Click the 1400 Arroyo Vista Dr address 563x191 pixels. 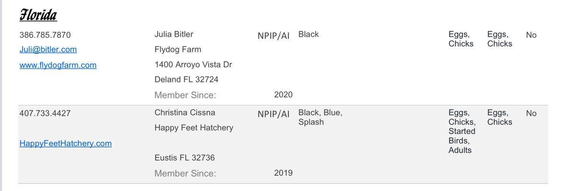point(193,65)
